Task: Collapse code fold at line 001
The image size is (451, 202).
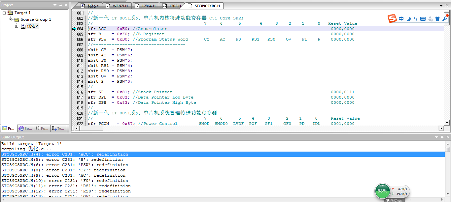Action: [85, 13]
